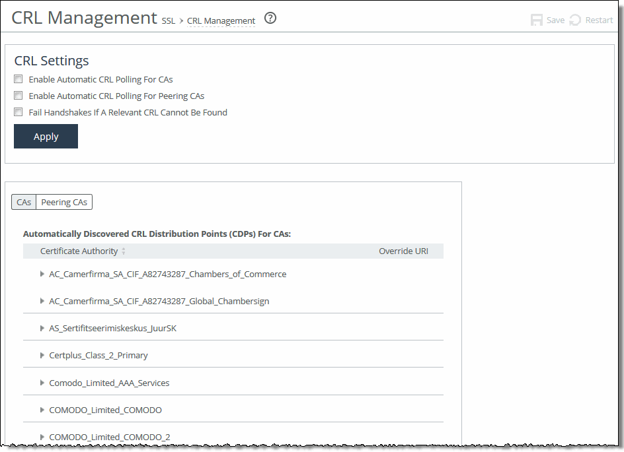
Task: Open the CRL Management help icon
Action: click(270, 18)
